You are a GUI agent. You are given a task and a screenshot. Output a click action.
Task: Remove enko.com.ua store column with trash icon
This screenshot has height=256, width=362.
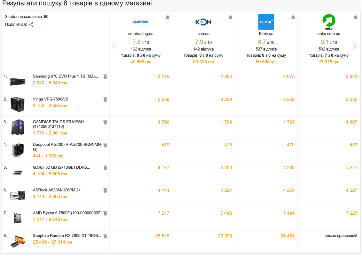[356, 17]
